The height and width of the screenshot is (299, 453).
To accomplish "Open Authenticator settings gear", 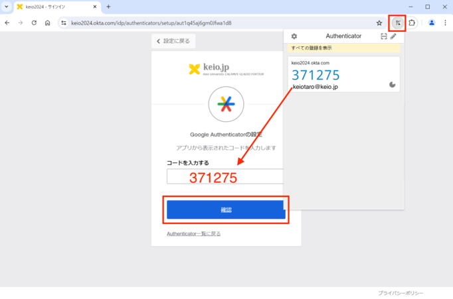I will click(x=294, y=36).
